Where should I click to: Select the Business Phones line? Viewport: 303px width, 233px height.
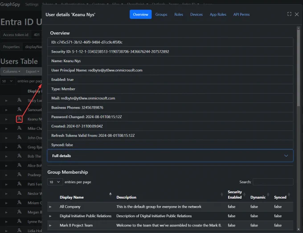[170, 108]
